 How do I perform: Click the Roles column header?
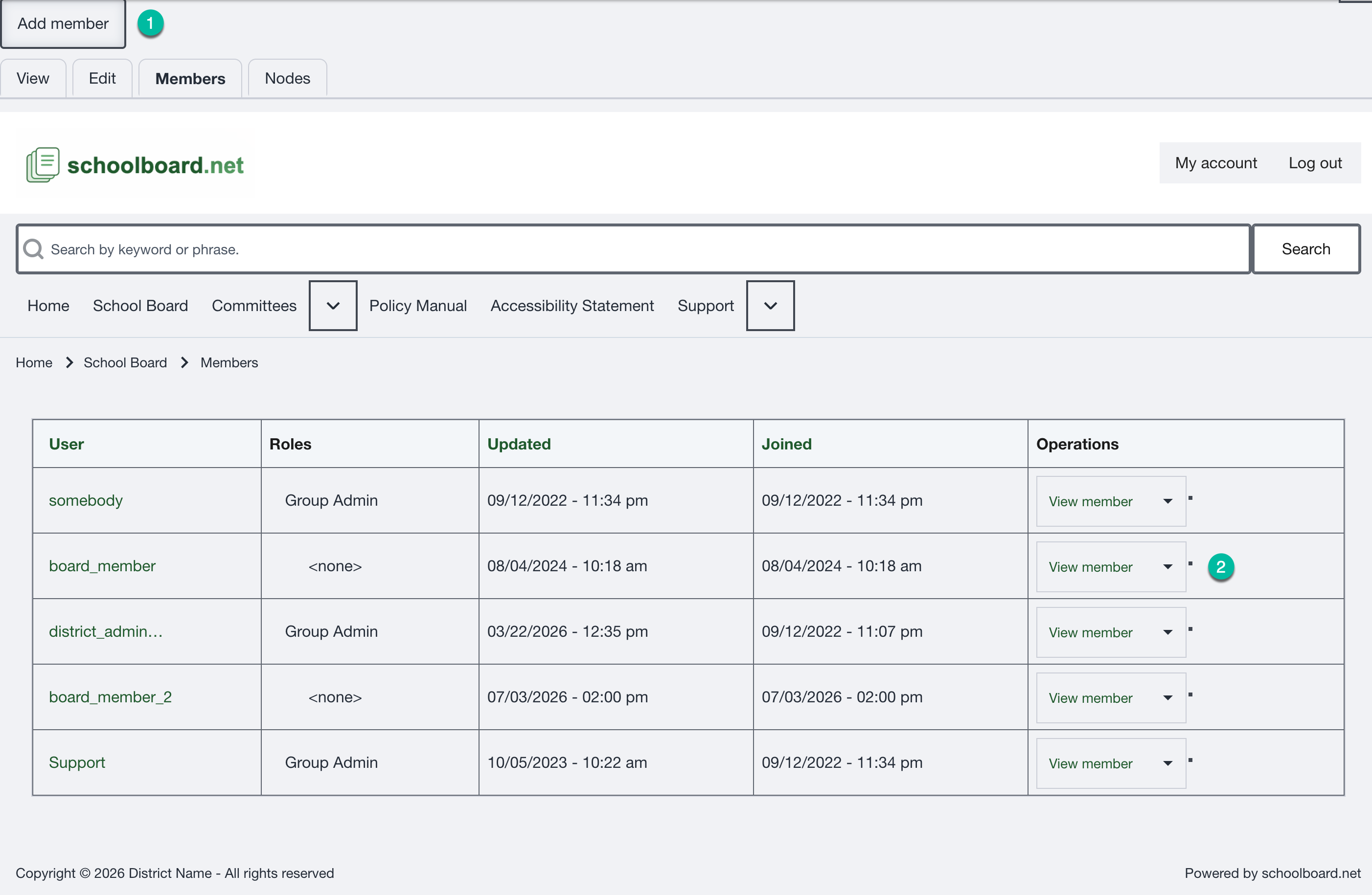click(290, 444)
